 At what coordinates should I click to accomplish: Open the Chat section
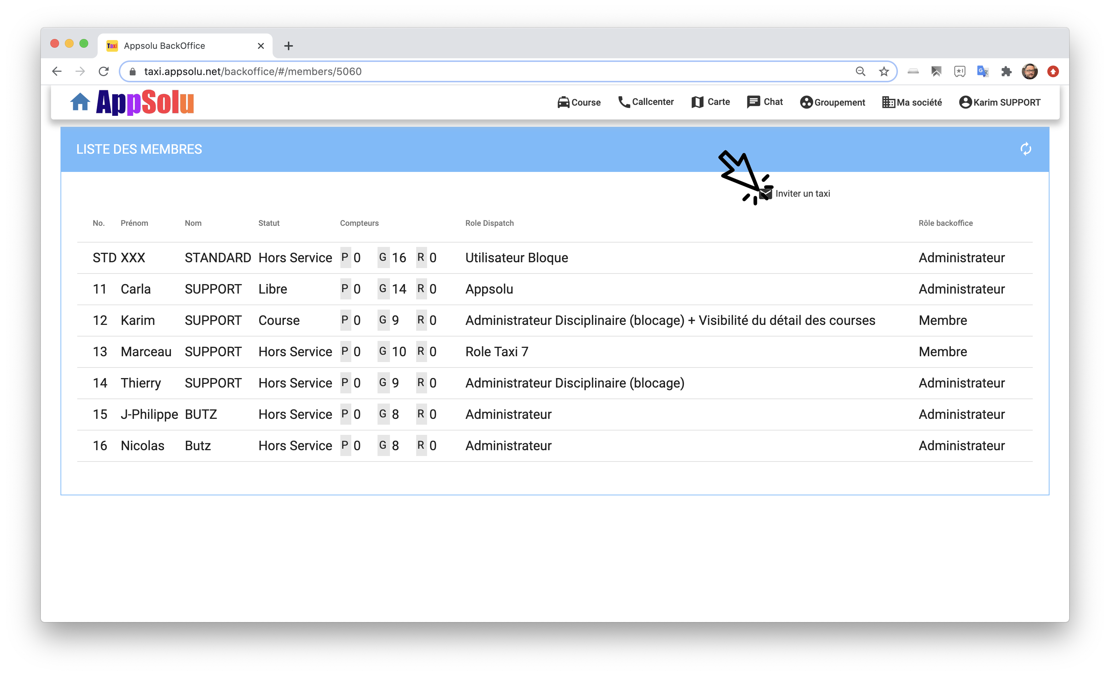(765, 102)
